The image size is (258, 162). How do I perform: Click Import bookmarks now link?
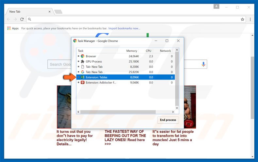coord(124,28)
